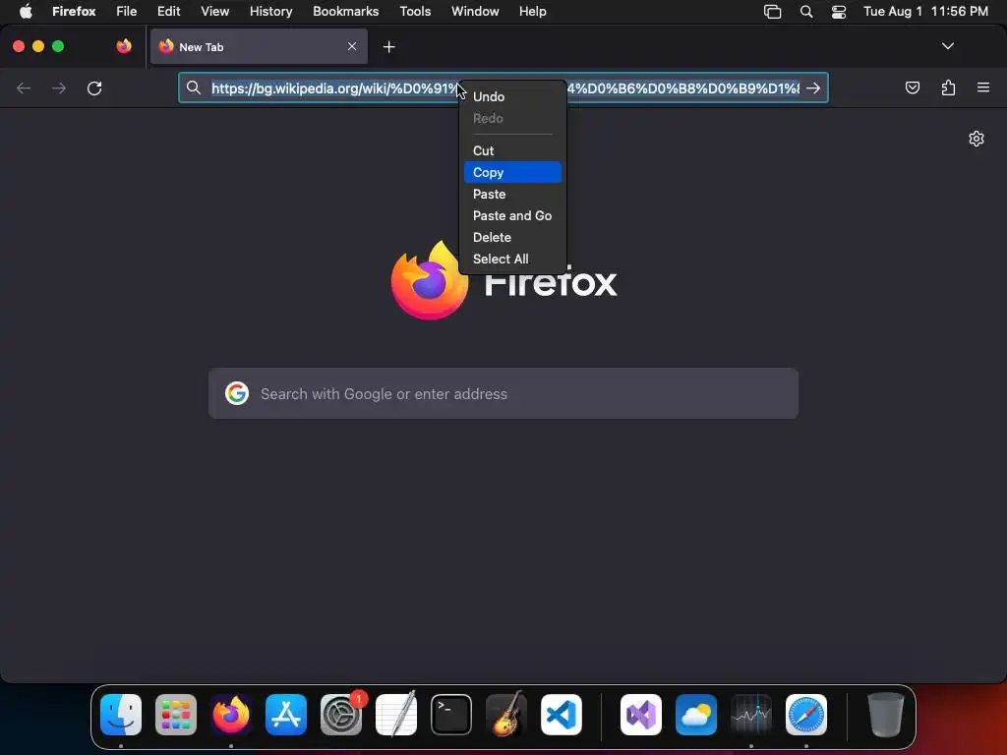Click the date and time in the menu bar
1007x755 pixels.
[925, 12]
